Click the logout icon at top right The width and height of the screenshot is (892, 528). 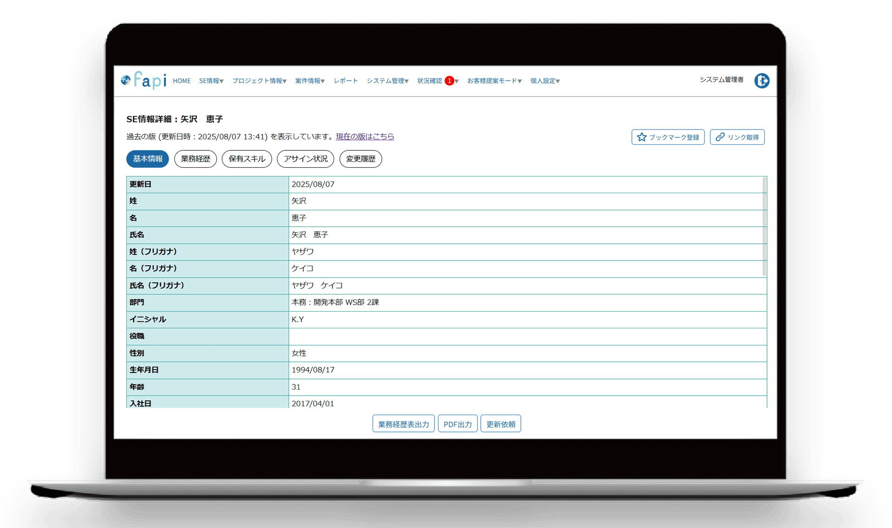(x=761, y=81)
